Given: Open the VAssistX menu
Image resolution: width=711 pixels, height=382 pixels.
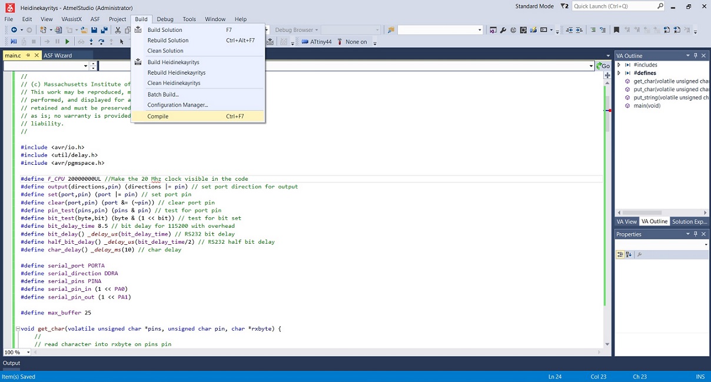Looking at the screenshot, I should tap(71, 19).
